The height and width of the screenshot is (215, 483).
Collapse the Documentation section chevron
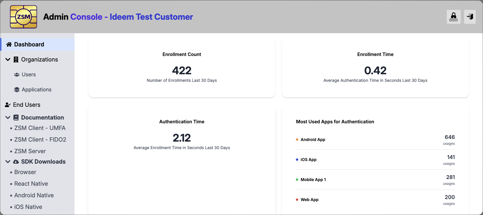coord(8,118)
